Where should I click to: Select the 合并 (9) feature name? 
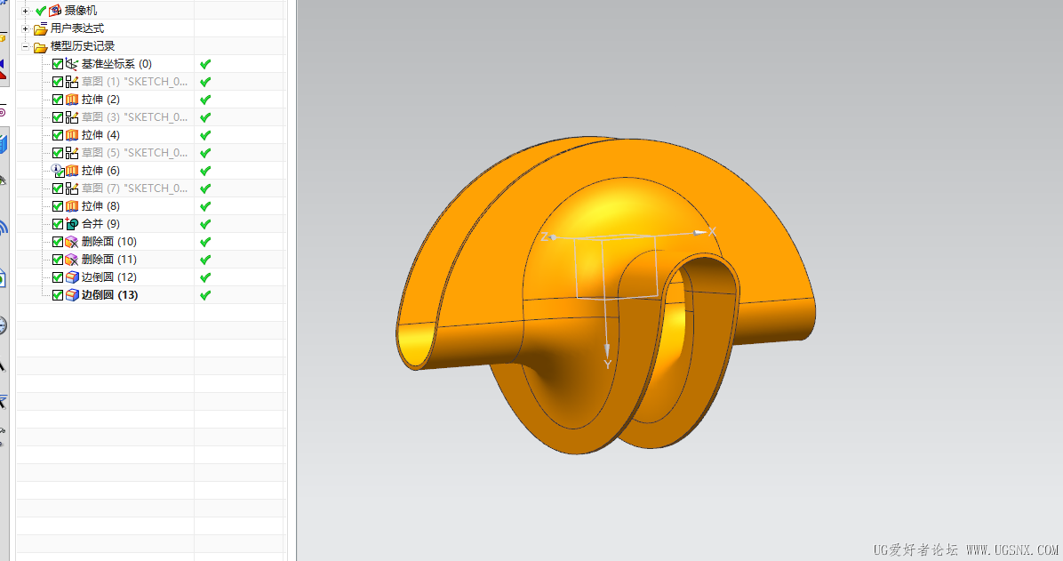(x=100, y=224)
